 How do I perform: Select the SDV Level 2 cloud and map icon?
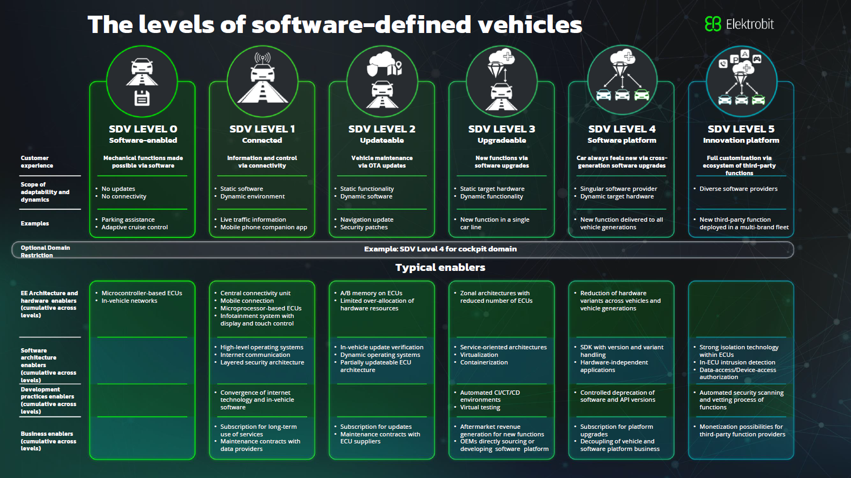coord(382,81)
